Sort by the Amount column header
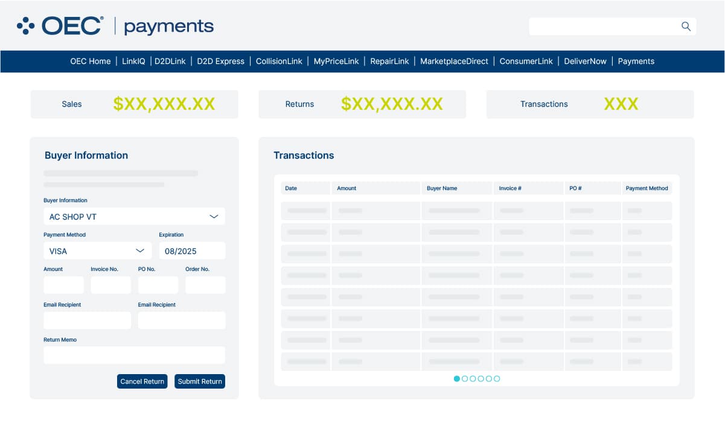 pos(375,188)
